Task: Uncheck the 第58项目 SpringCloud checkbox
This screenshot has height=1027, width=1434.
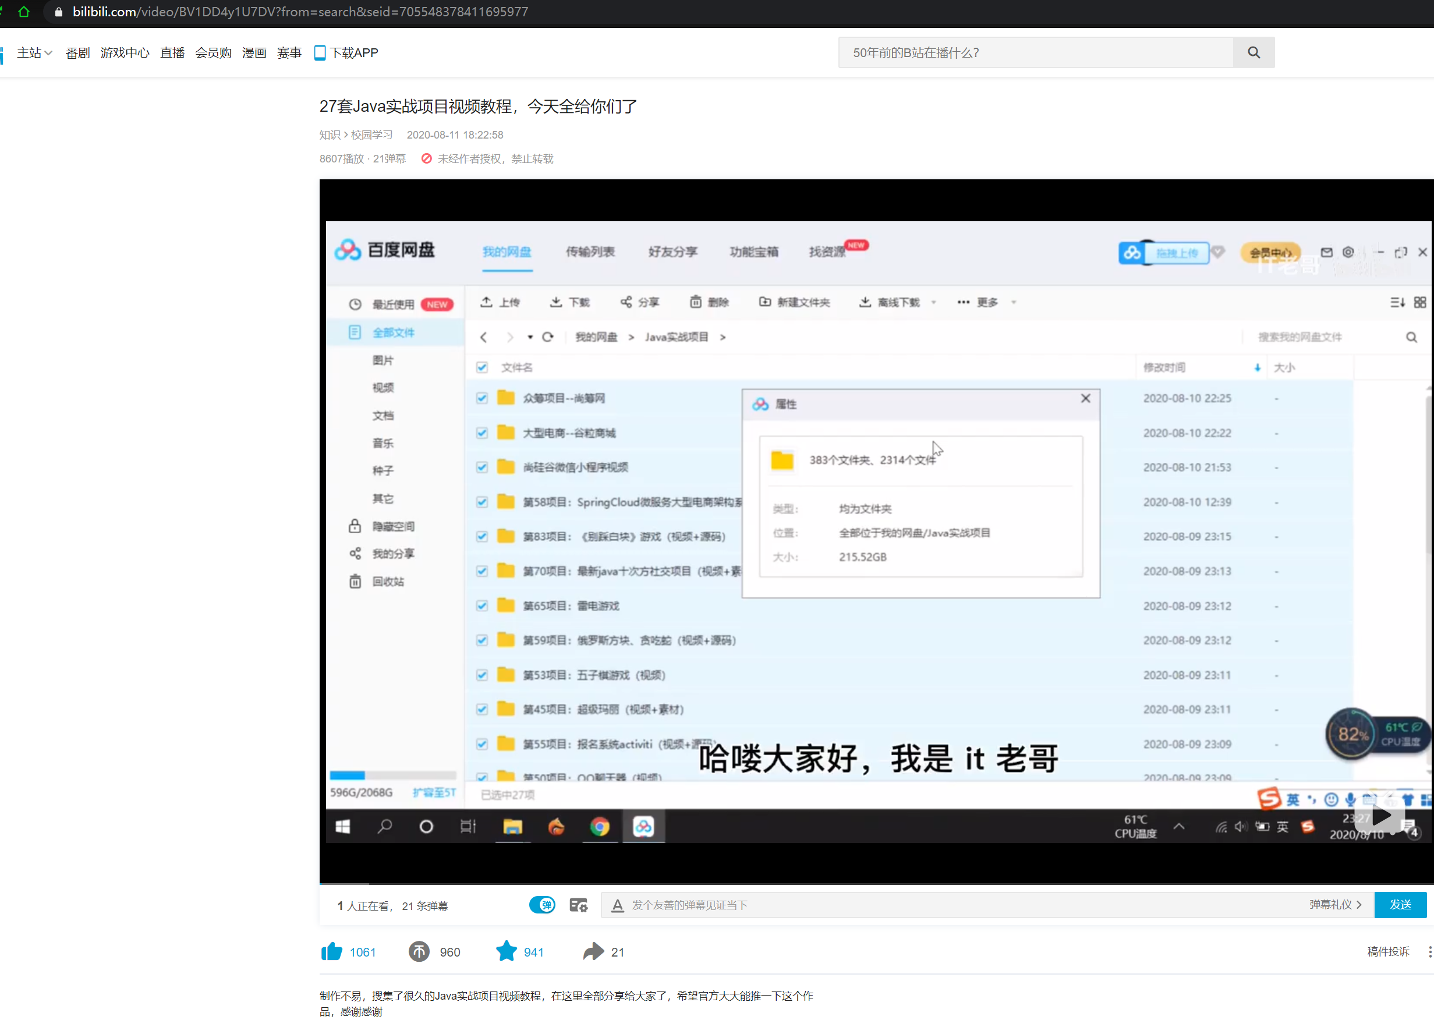Action: (x=482, y=502)
